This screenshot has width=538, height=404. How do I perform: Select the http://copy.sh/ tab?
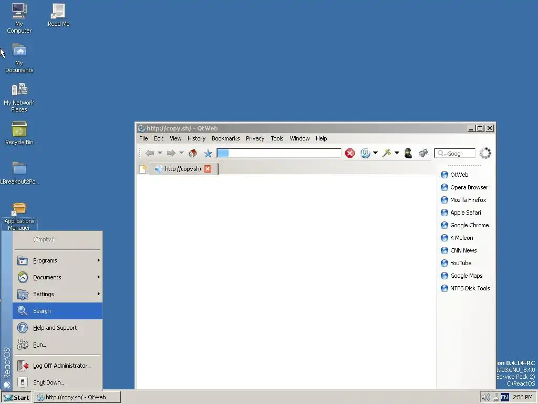[x=183, y=169]
